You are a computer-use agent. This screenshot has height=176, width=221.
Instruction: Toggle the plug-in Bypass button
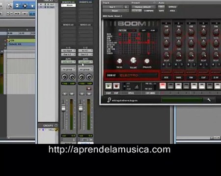click(x=172, y=7)
